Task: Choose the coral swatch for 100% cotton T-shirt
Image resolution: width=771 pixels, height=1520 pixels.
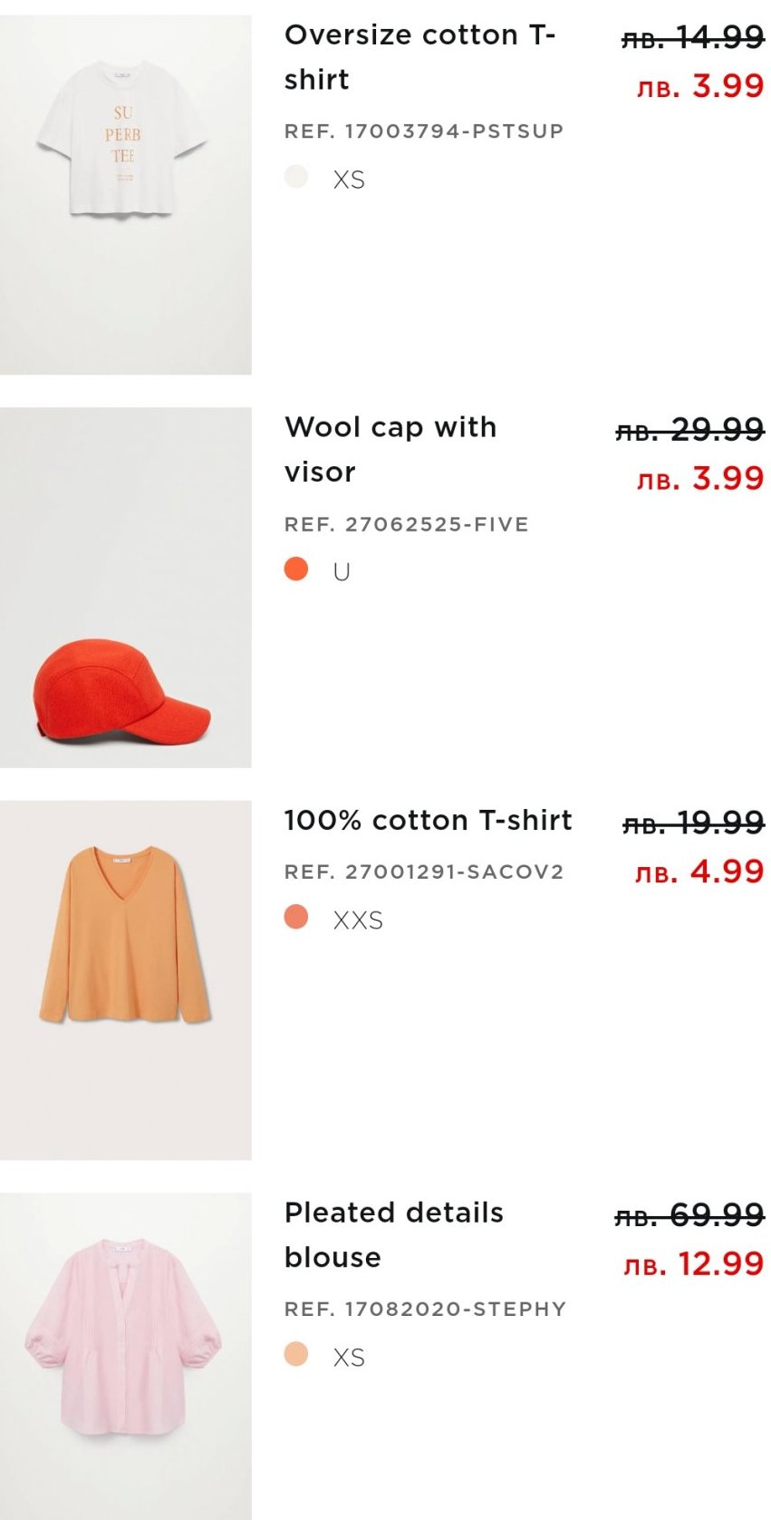Action: 296,917
